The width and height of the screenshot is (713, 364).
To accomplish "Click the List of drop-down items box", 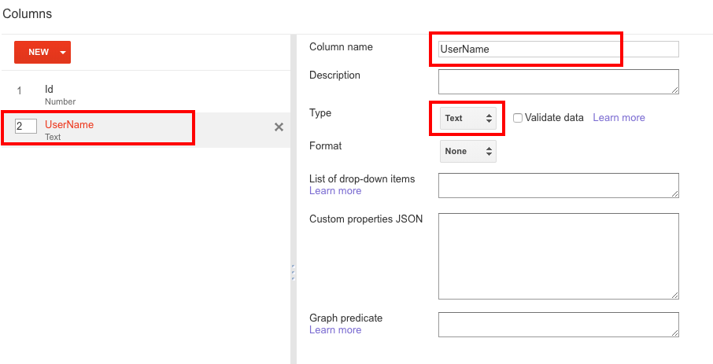I will (557, 186).
